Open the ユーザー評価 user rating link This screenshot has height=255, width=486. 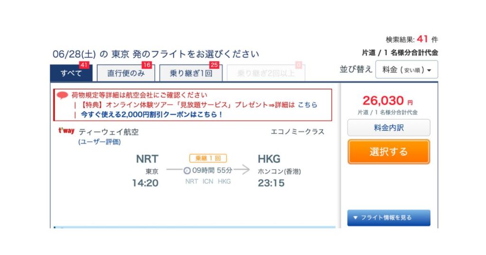[100, 142]
